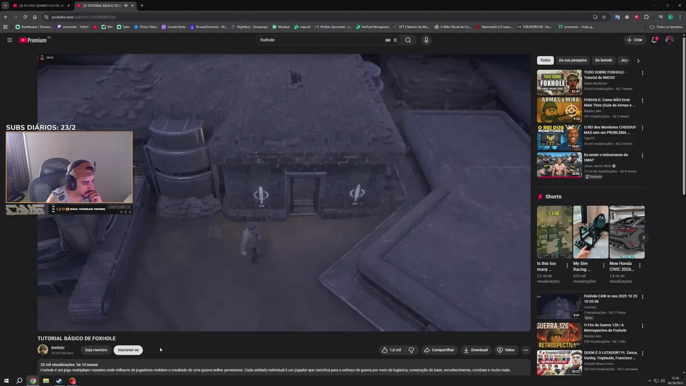Open the leetobr channel avatar

click(x=43, y=350)
